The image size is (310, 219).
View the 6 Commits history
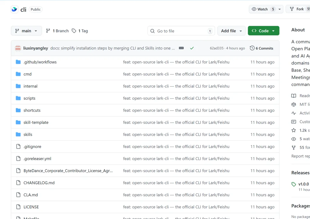261,48
